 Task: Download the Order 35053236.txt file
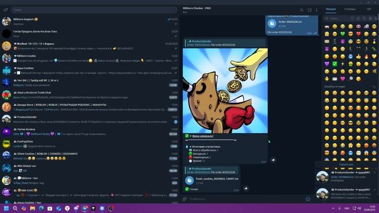(x=272, y=24)
